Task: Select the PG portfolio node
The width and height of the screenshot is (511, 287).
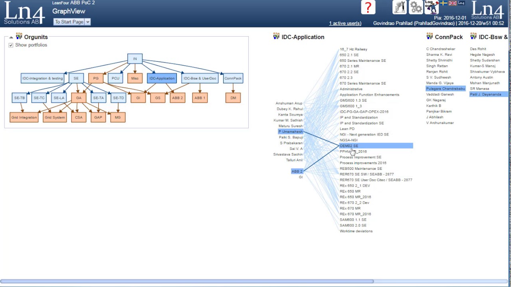Action: click(96, 78)
